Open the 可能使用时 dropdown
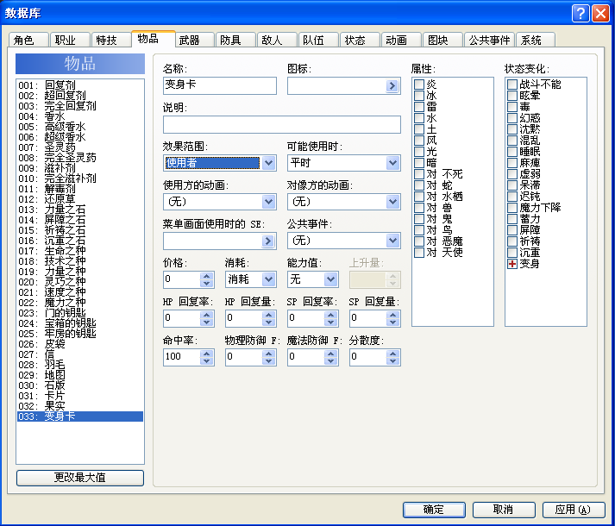615x526 pixels. (x=392, y=163)
